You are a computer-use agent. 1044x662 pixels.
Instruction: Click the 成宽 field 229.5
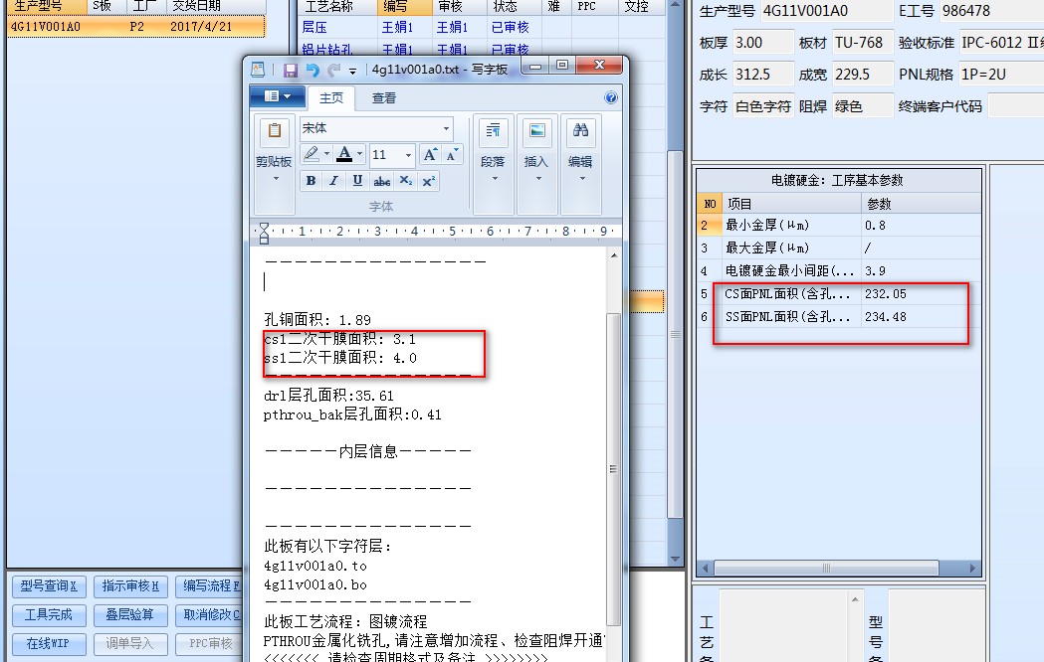coord(862,75)
